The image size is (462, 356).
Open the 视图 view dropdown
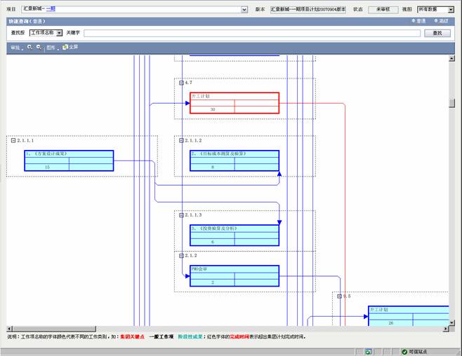click(x=450, y=9)
